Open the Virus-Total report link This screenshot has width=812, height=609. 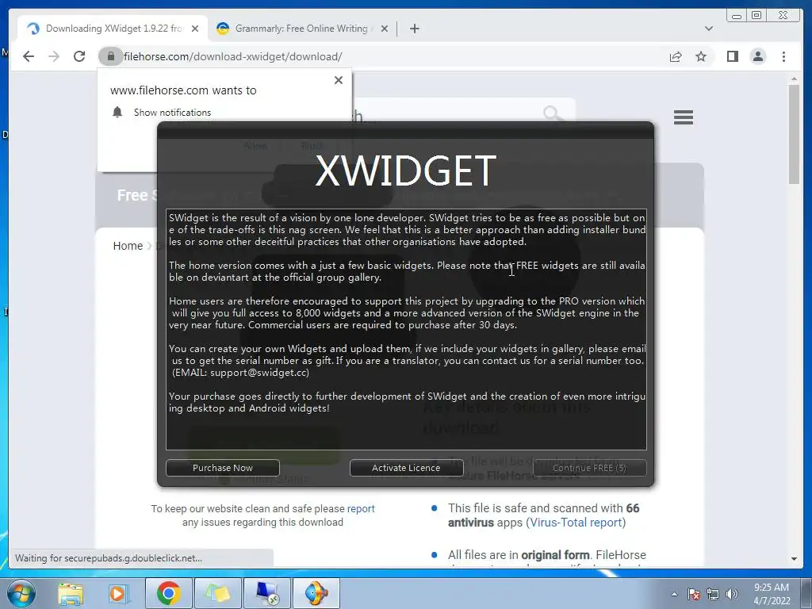(576, 523)
